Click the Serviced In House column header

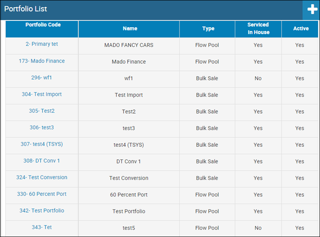click(258, 29)
